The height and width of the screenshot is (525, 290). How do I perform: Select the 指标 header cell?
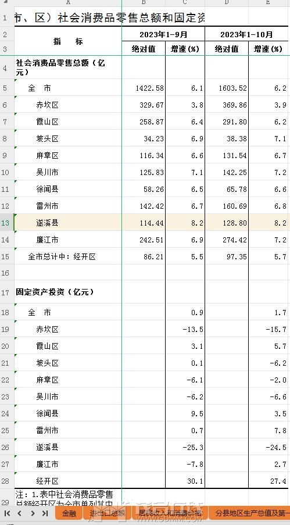pyautogui.click(x=68, y=41)
